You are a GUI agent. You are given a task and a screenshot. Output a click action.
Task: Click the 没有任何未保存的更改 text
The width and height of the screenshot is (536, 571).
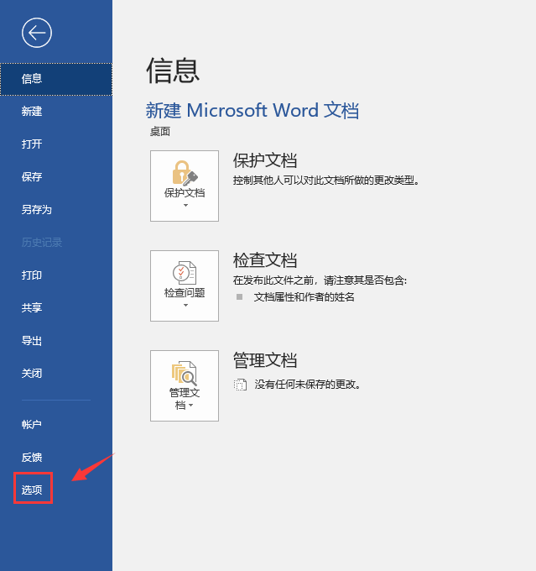308,385
